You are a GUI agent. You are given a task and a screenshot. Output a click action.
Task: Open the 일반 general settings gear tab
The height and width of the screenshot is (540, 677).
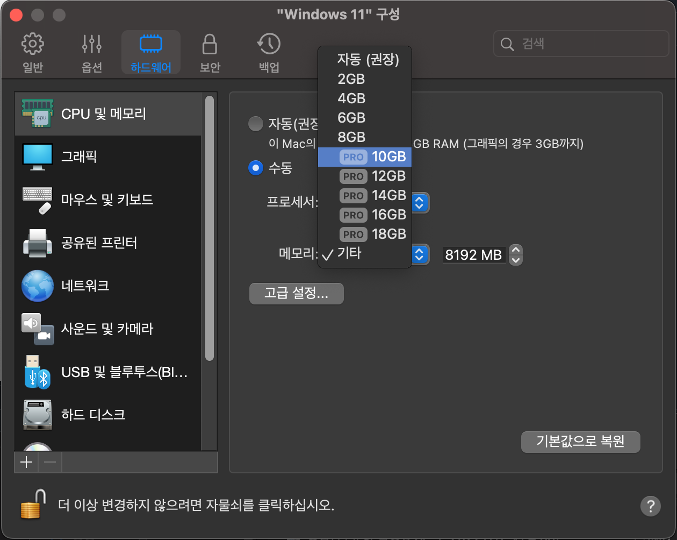[33, 53]
